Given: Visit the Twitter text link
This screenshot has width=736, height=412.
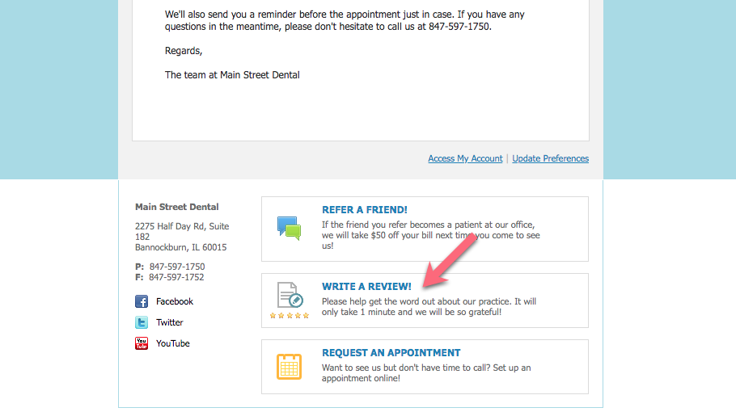Looking at the screenshot, I should (170, 322).
